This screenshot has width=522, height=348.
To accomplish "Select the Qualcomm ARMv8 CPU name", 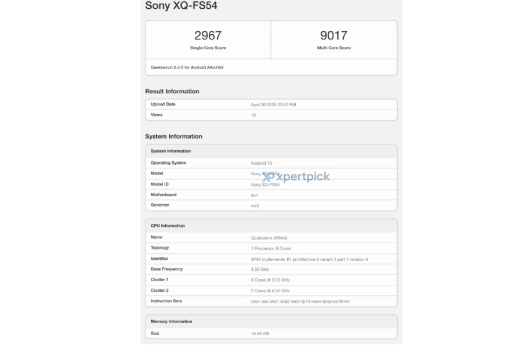I will coord(268,238).
